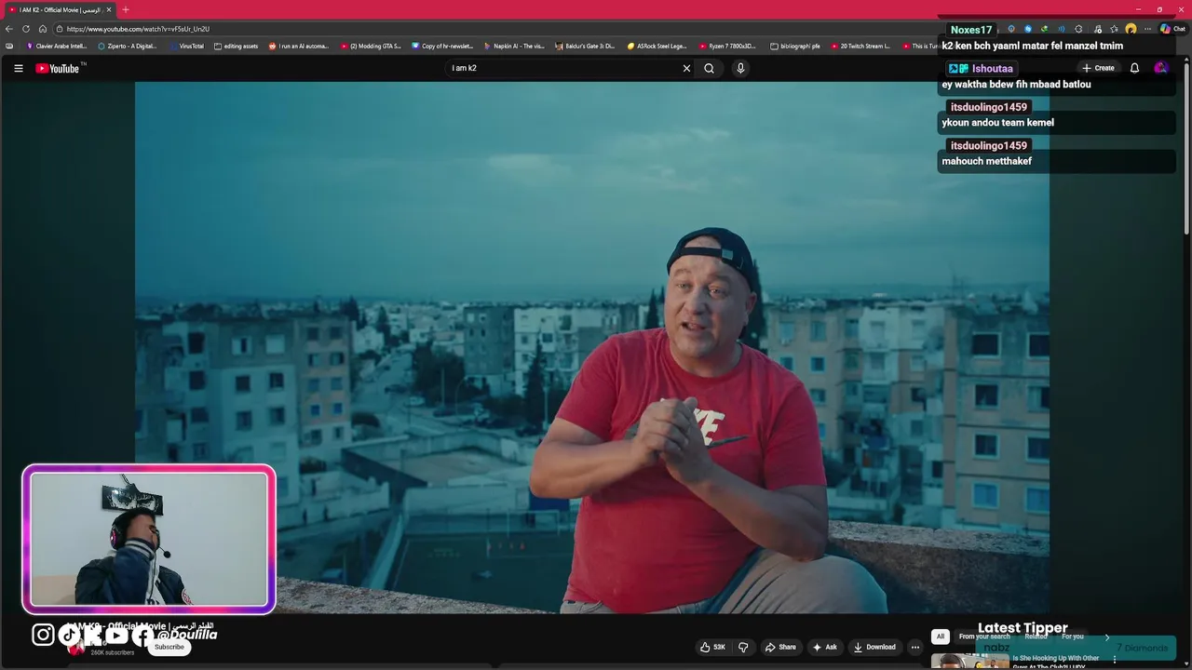
Task: Click the Ask button below the video
Action: pos(825,647)
